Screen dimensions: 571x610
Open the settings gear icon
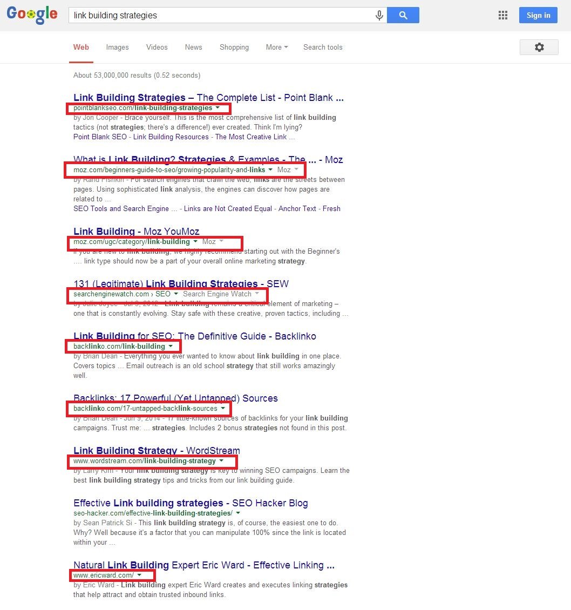click(539, 47)
